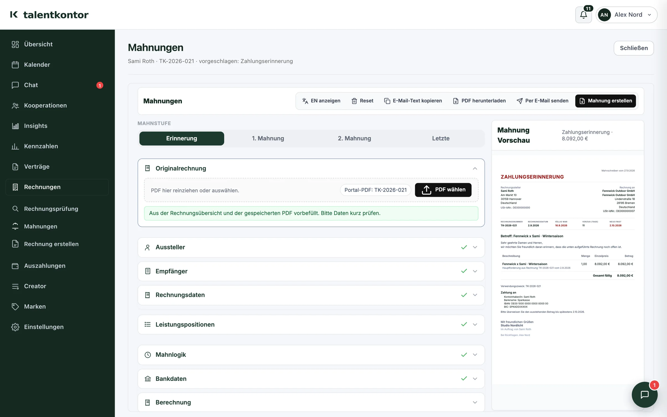The width and height of the screenshot is (667, 417).
Task: Click the Portal-PDF: TK-2026-021 chip
Action: (x=375, y=190)
